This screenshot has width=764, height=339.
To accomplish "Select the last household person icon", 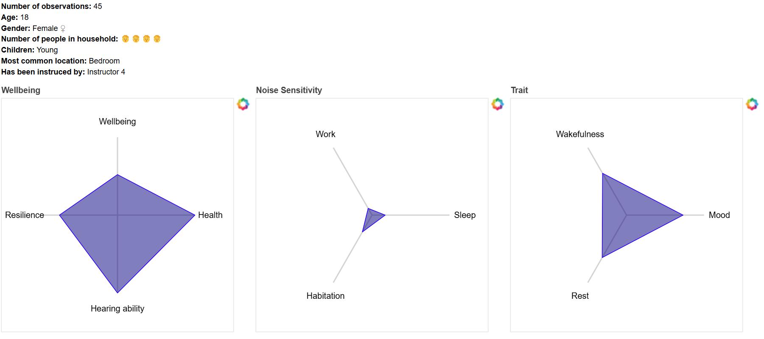I will [157, 39].
